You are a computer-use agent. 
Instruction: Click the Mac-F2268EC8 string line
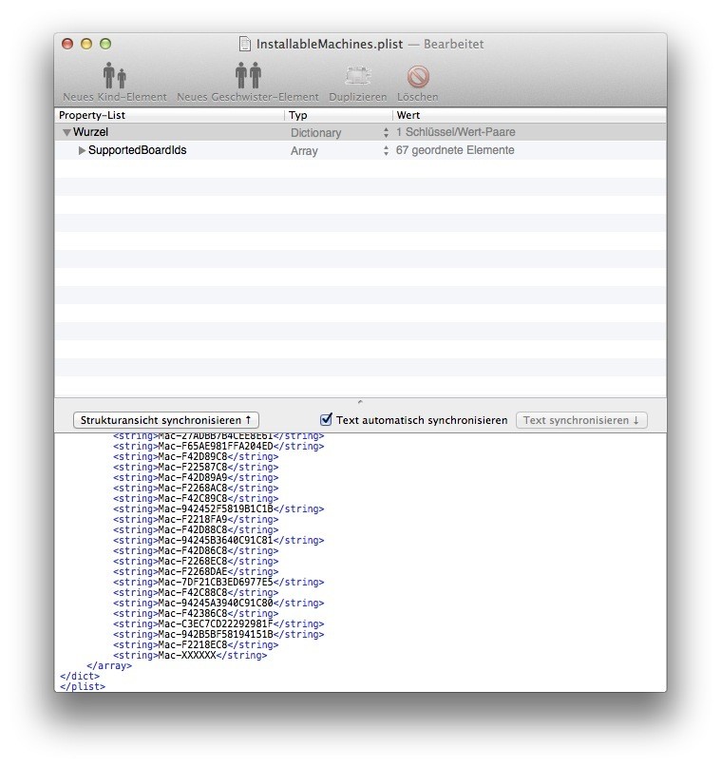coord(196,561)
